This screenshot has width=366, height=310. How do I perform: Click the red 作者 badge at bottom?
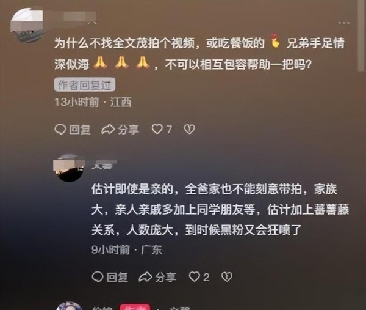pyautogui.click(x=135, y=308)
